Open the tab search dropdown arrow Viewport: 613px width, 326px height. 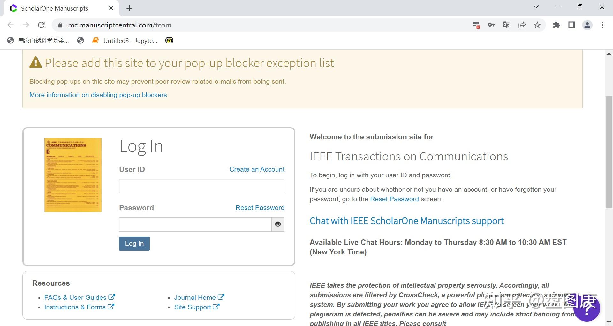[536, 7]
